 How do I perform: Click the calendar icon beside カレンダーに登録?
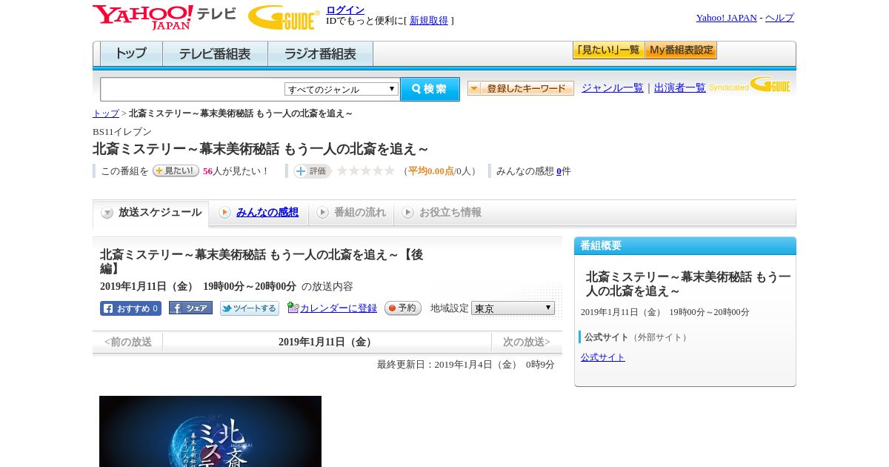coord(293,308)
